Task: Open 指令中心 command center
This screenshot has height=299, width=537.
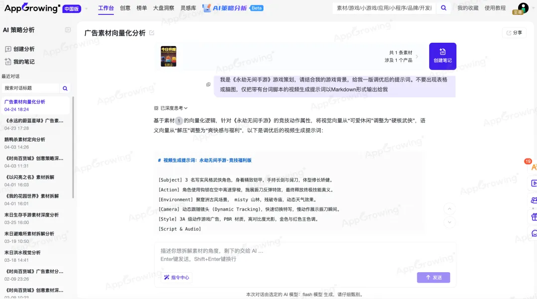Action: pos(177,278)
